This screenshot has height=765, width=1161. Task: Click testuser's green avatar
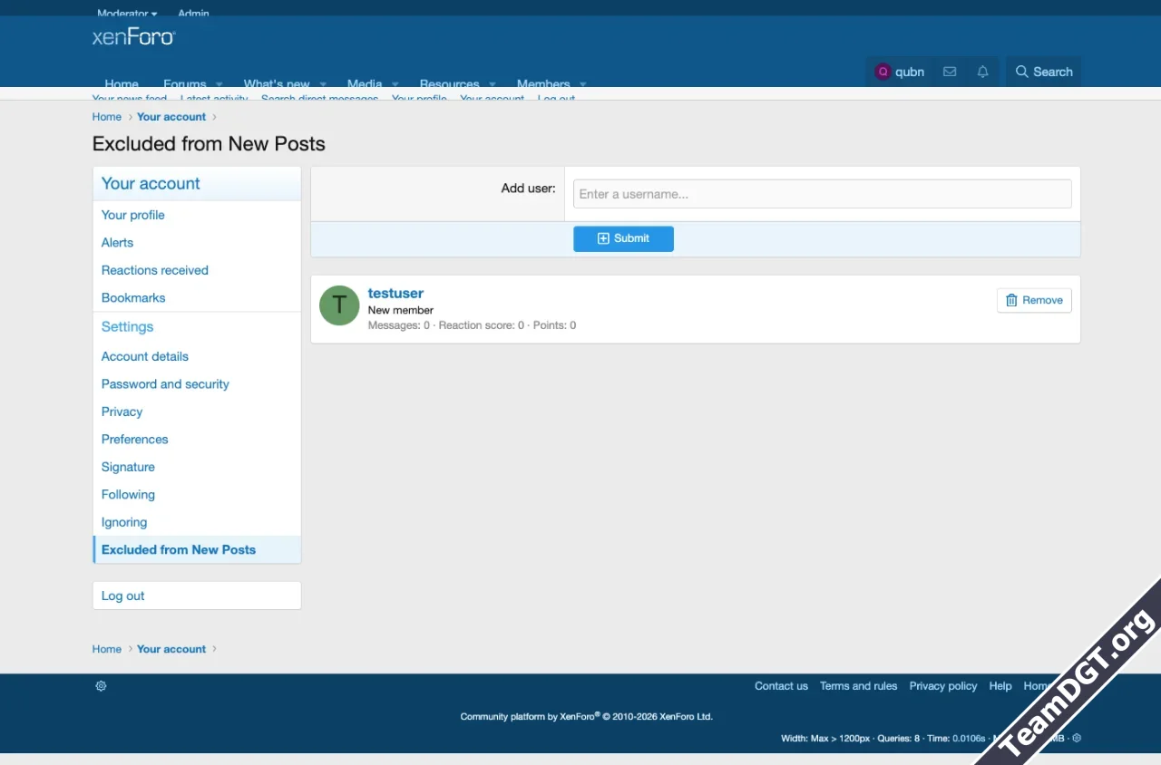(339, 305)
